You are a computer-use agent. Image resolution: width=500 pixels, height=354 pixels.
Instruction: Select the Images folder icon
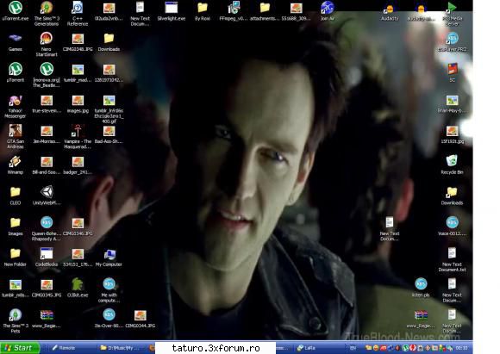[x=16, y=227]
